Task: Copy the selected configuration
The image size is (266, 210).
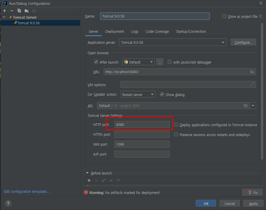Action: click(19, 11)
